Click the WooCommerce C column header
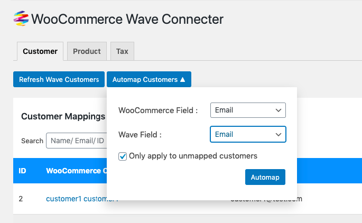Image resolution: width=362 pixels, height=223 pixels. coord(77,171)
